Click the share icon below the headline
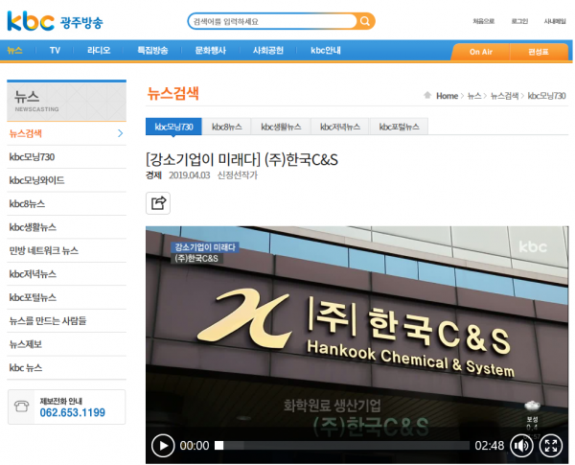This screenshot has width=575, height=465. coord(158,203)
